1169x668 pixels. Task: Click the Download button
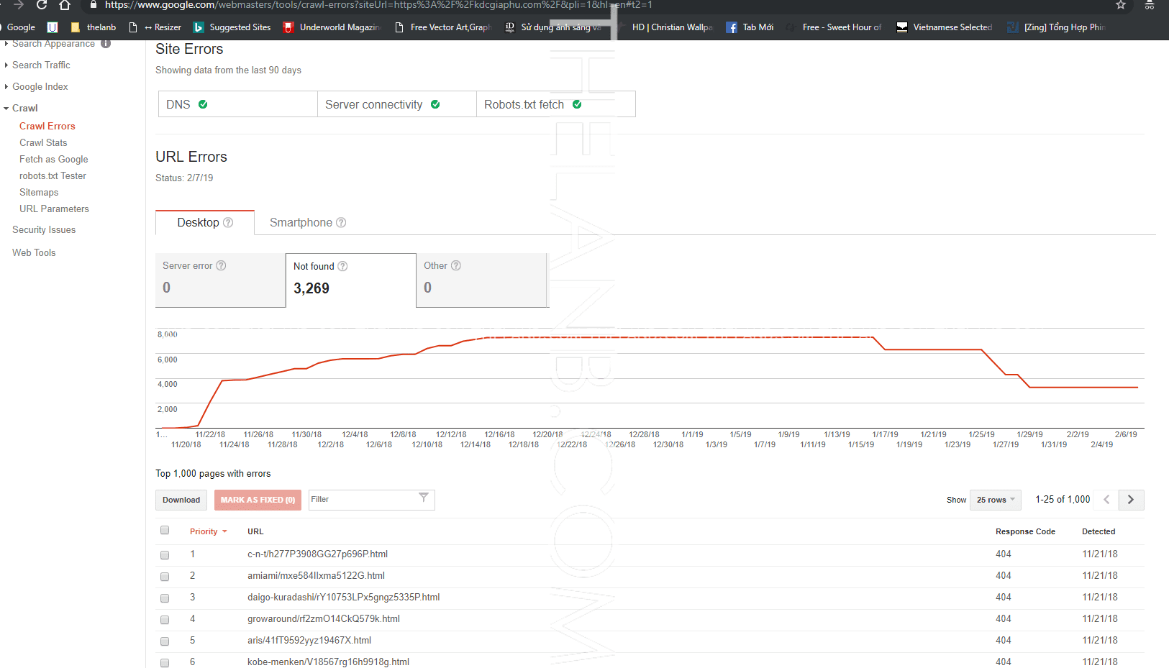181,500
